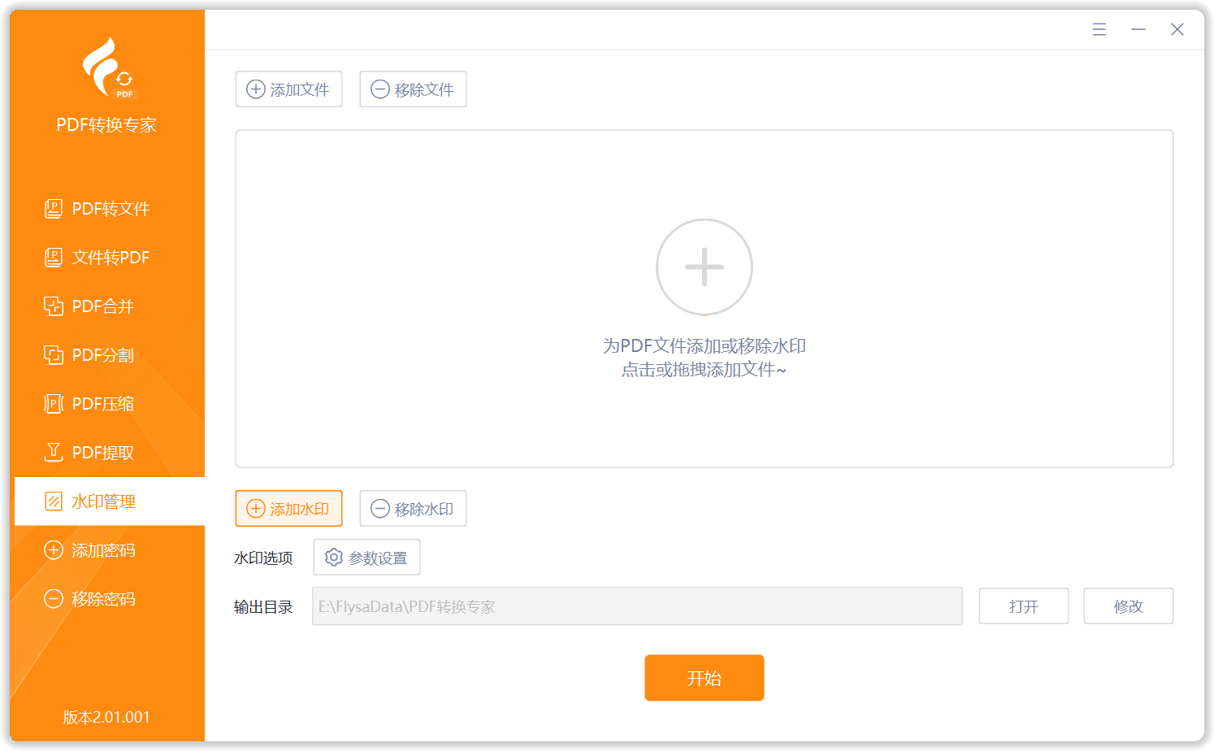Click the 移除文件 button

(x=413, y=89)
